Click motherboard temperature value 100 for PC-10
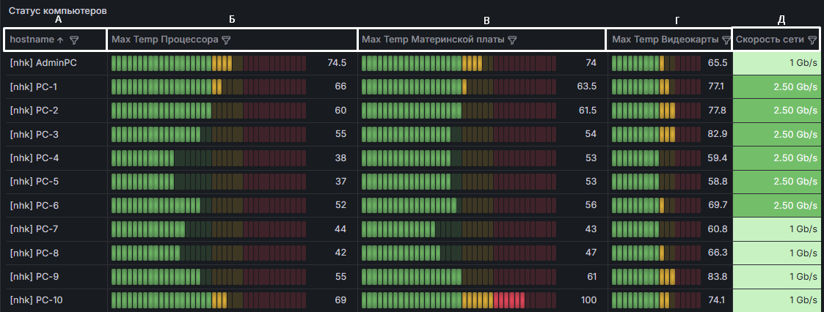Screen dimensions: 824x312 pos(588,300)
